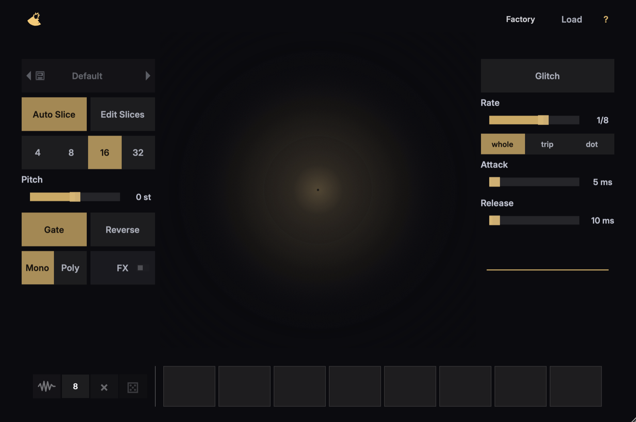The height and width of the screenshot is (422, 636).
Task: Click the 5 ms attack value
Action: (602, 182)
